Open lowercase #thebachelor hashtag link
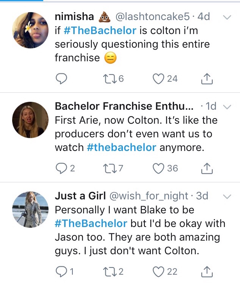Screen dimensions: 240x283 point(121,148)
